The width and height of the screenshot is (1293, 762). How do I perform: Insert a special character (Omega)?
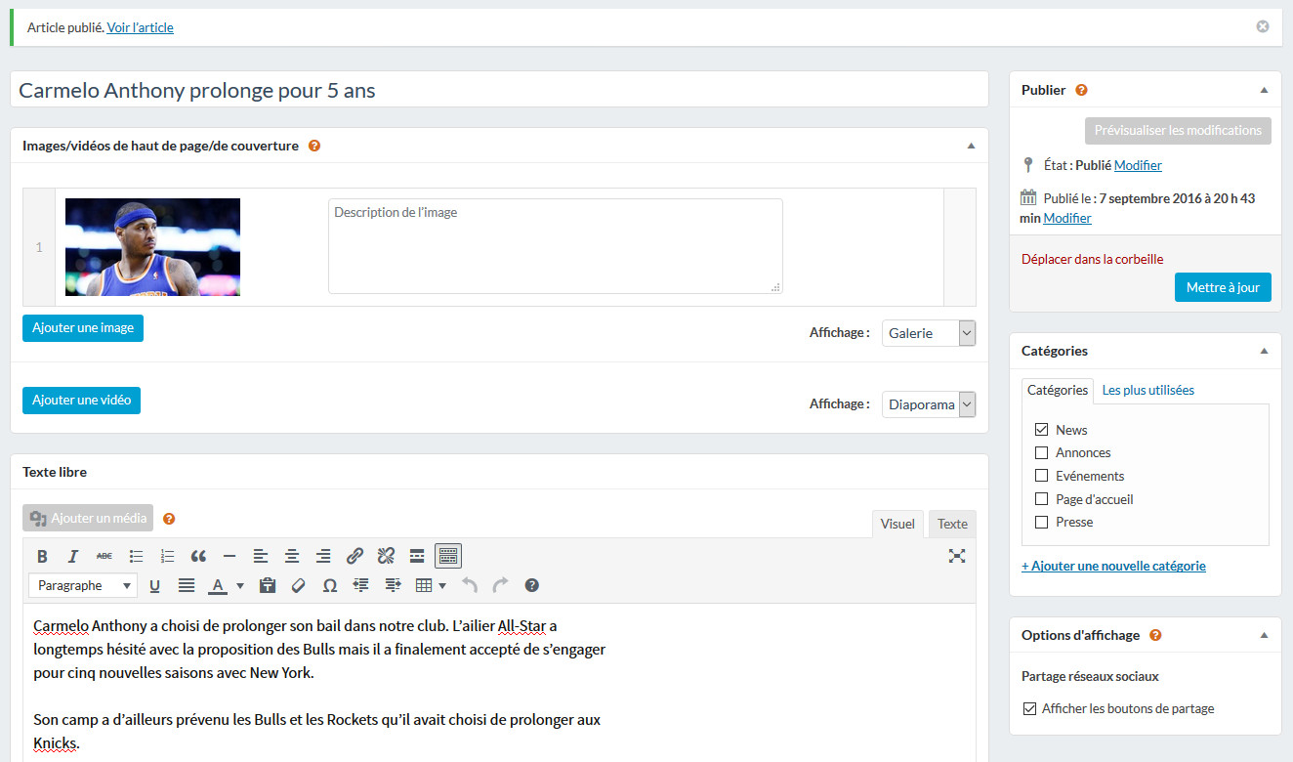click(330, 585)
